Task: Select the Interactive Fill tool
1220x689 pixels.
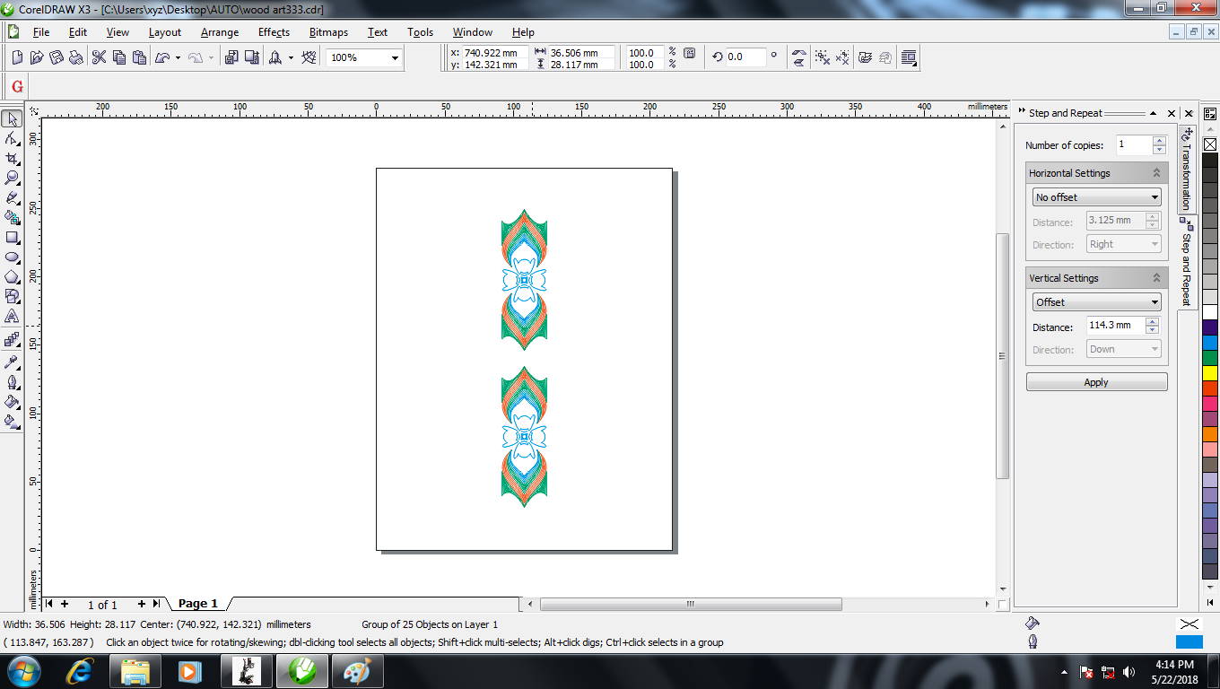Action: pyautogui.click(x=13, y=421)
